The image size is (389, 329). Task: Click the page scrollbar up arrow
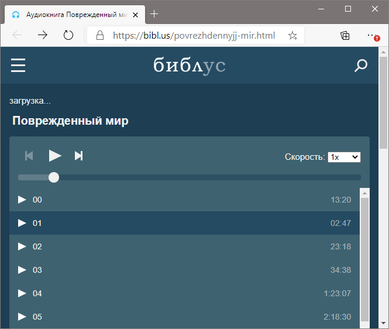[384, 52]
